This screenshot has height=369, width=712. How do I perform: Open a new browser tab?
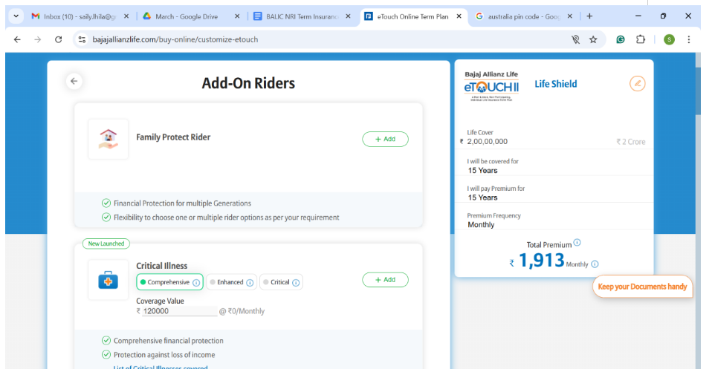pyautogui.click(x=589, y=16)
